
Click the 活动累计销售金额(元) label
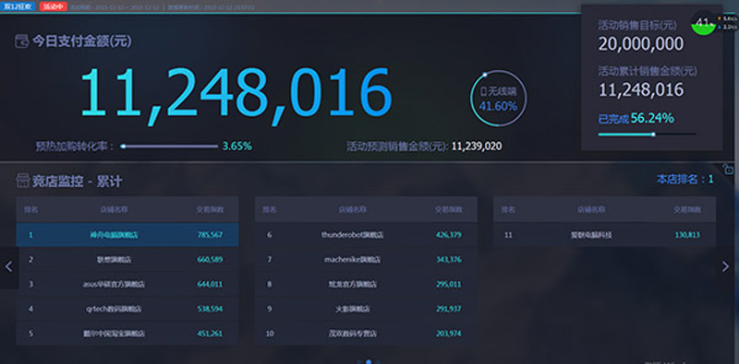pyautogui.click(x=648, y=72)
